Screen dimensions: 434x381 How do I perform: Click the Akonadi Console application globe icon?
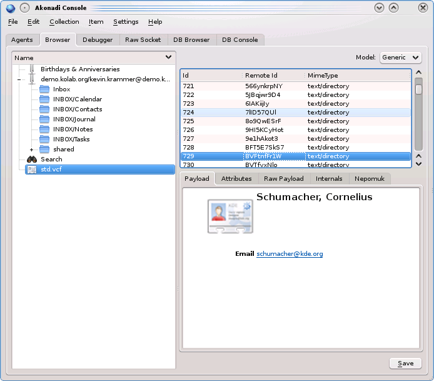tap(11, 8)
